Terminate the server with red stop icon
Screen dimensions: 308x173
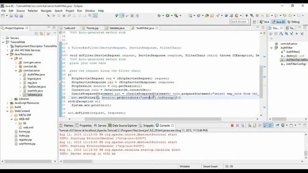tap(232, 125)
